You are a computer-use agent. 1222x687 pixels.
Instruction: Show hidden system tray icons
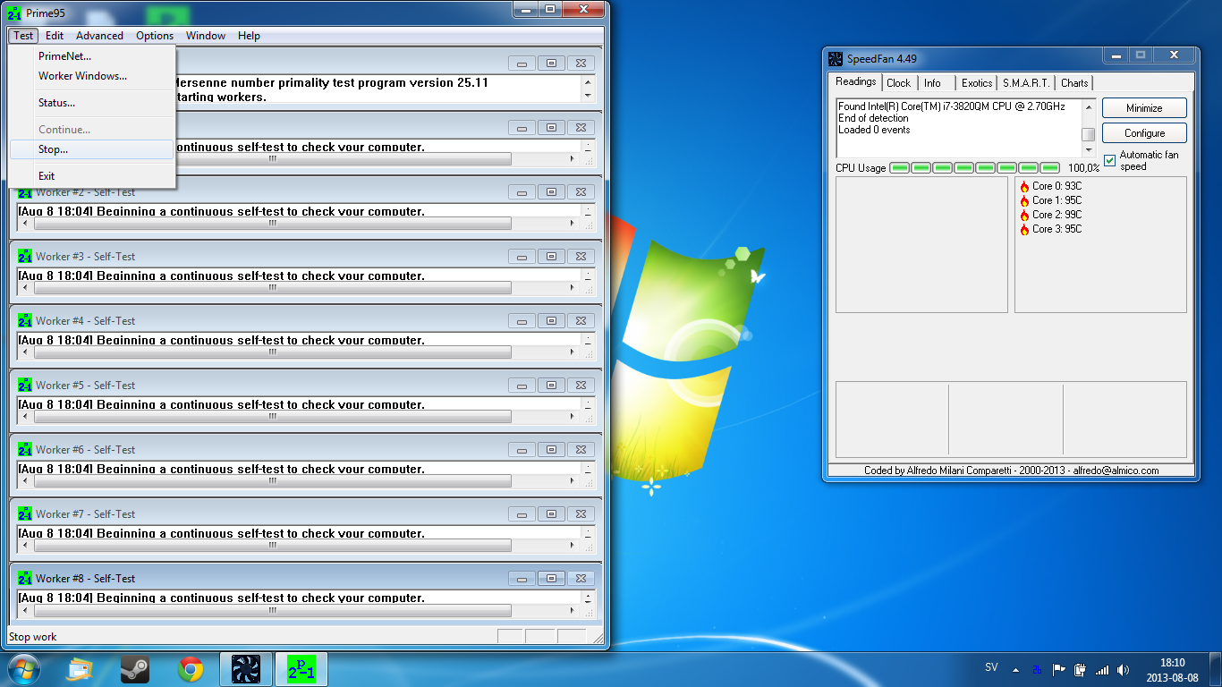click(x=1015, y=669)
